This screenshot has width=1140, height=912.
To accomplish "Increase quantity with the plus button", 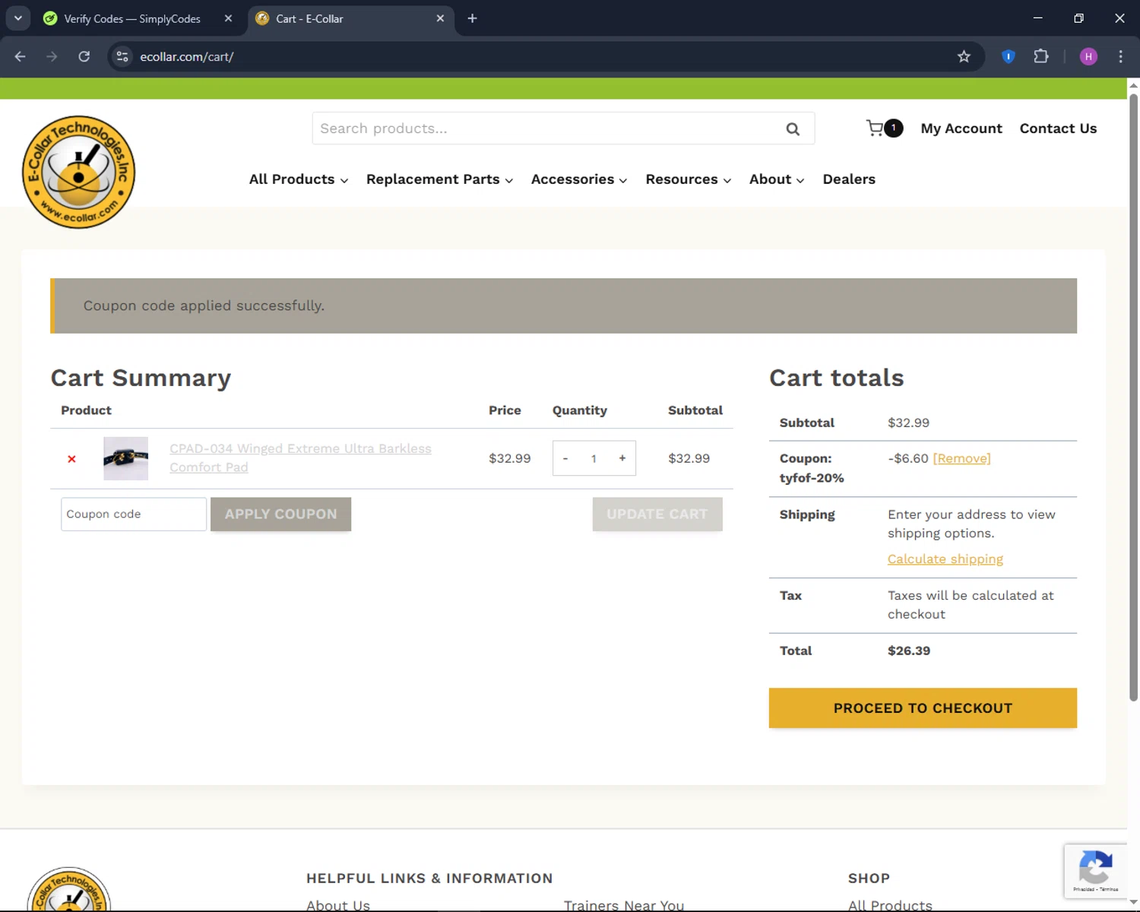I will [x=622, y=458].
